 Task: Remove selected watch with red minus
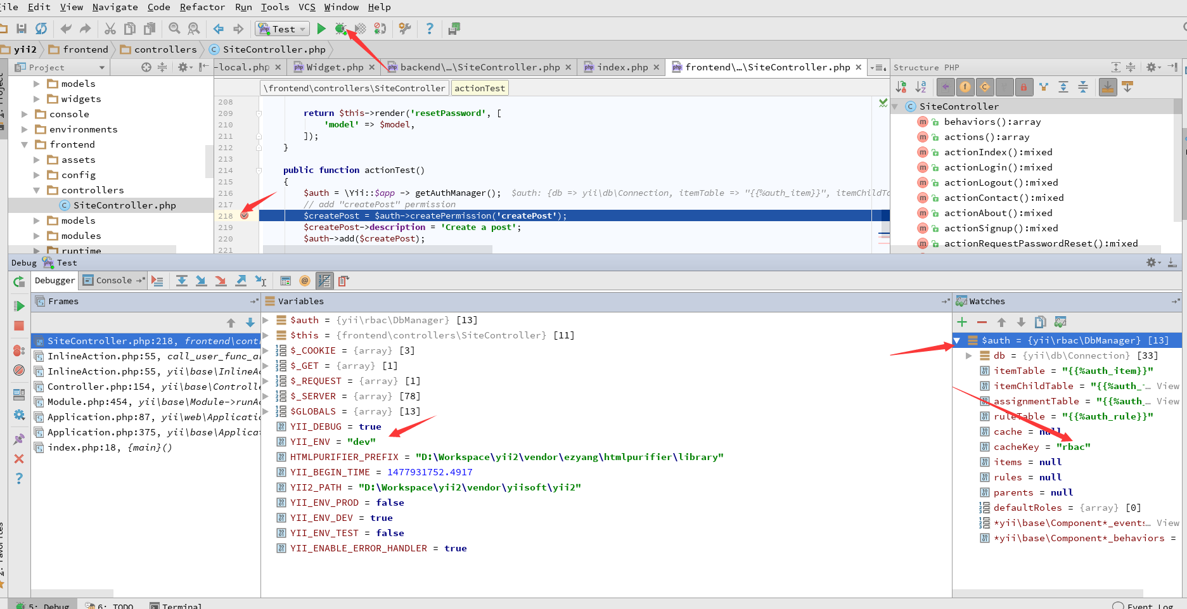click(x=982, y=322)
